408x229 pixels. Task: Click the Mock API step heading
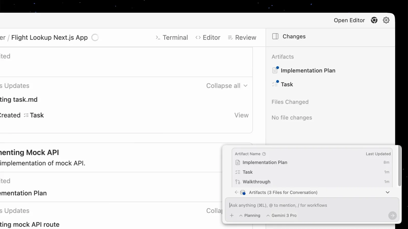[x=29, y=152]
